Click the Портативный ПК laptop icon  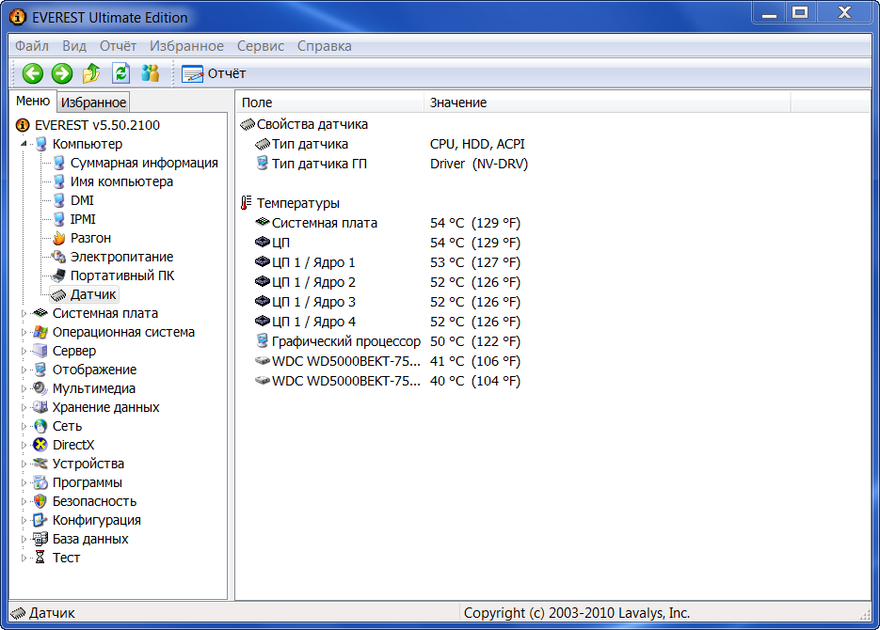click(x=58, y=276)
